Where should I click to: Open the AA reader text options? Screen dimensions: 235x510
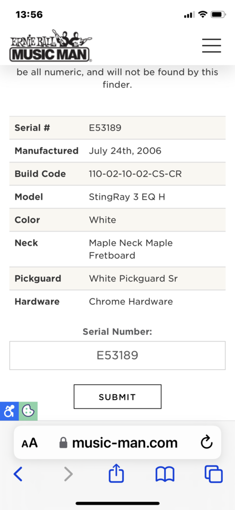(x=30, y=443)
